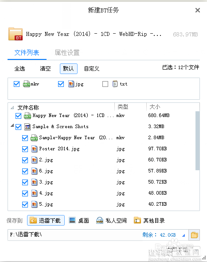Click the 剩余: 42.0GB free space text
This screenshot has width=207, height=262.
[159, 235]
